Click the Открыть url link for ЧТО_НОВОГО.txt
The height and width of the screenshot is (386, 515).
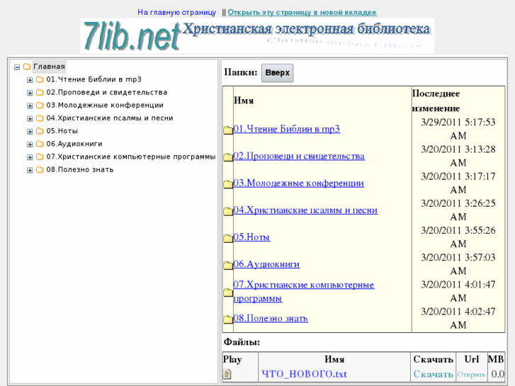point(471,375)
